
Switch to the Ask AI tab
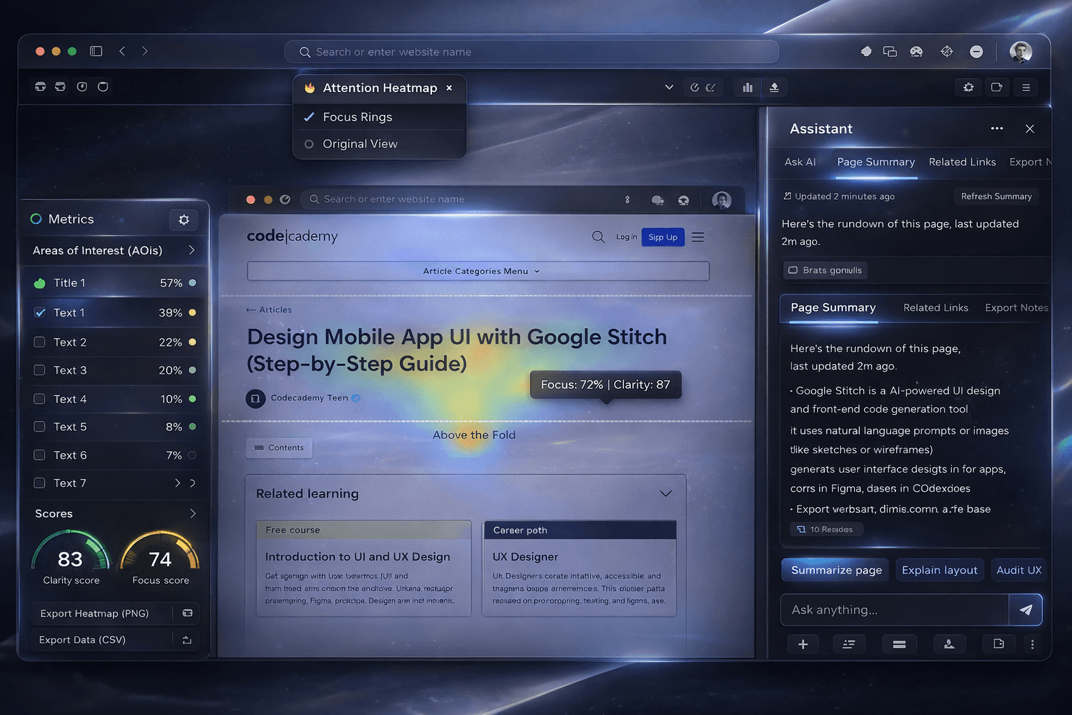[800, 162]
